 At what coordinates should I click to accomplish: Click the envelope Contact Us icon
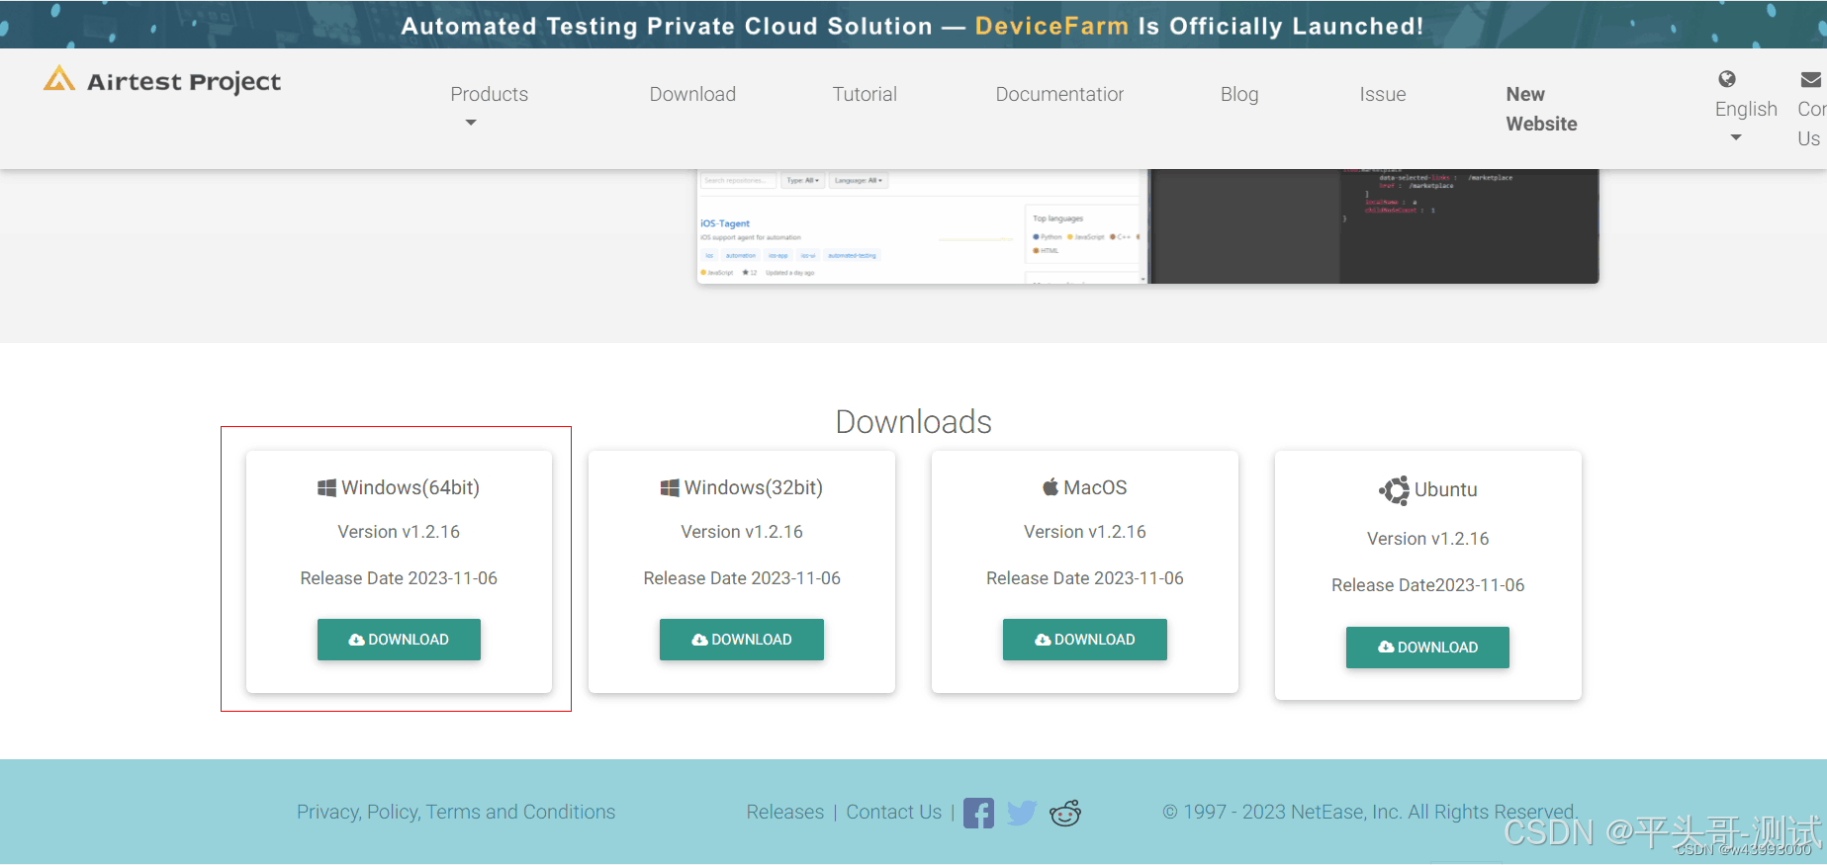pyautogui.click(x=1811, y=79)
